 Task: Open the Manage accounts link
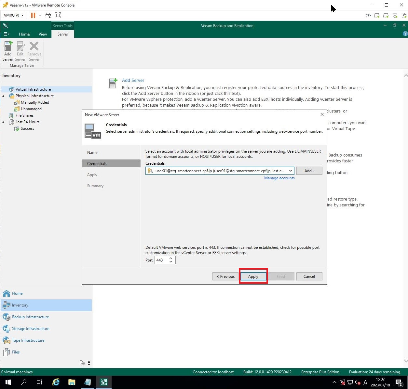click(279, 178)
